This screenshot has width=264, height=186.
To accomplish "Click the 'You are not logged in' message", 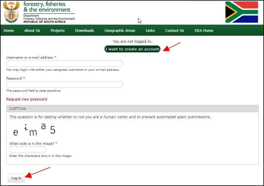I will [x=132, y=42].
